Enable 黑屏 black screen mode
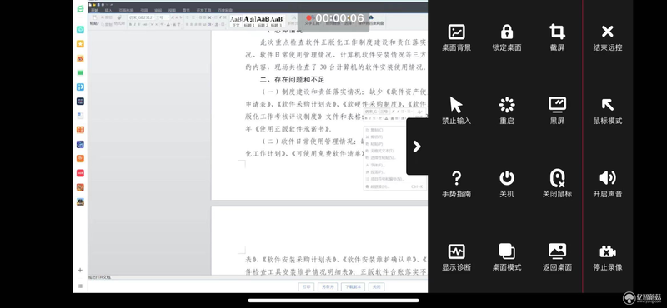667x308 pixels. point(557,111)
